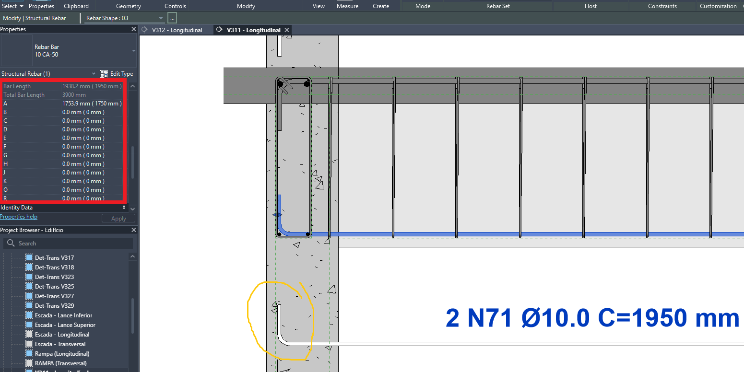Open the Select panel dropdown

point(12,6)
